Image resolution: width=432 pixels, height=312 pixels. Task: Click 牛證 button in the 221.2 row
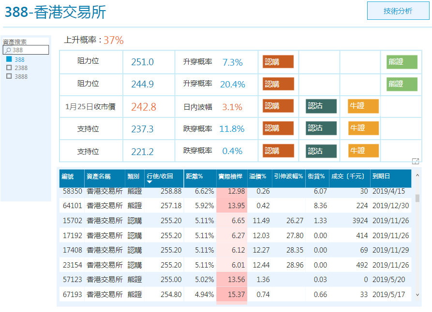pyautogui.click(x=363, y=151)
